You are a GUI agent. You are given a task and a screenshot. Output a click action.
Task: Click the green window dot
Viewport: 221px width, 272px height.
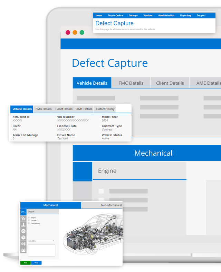(82, 32)
